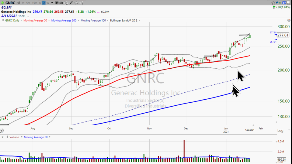The height and width of the screenshot is (164, 292).
Task: Open the drawing tools pencil icon
Action: 71,3
